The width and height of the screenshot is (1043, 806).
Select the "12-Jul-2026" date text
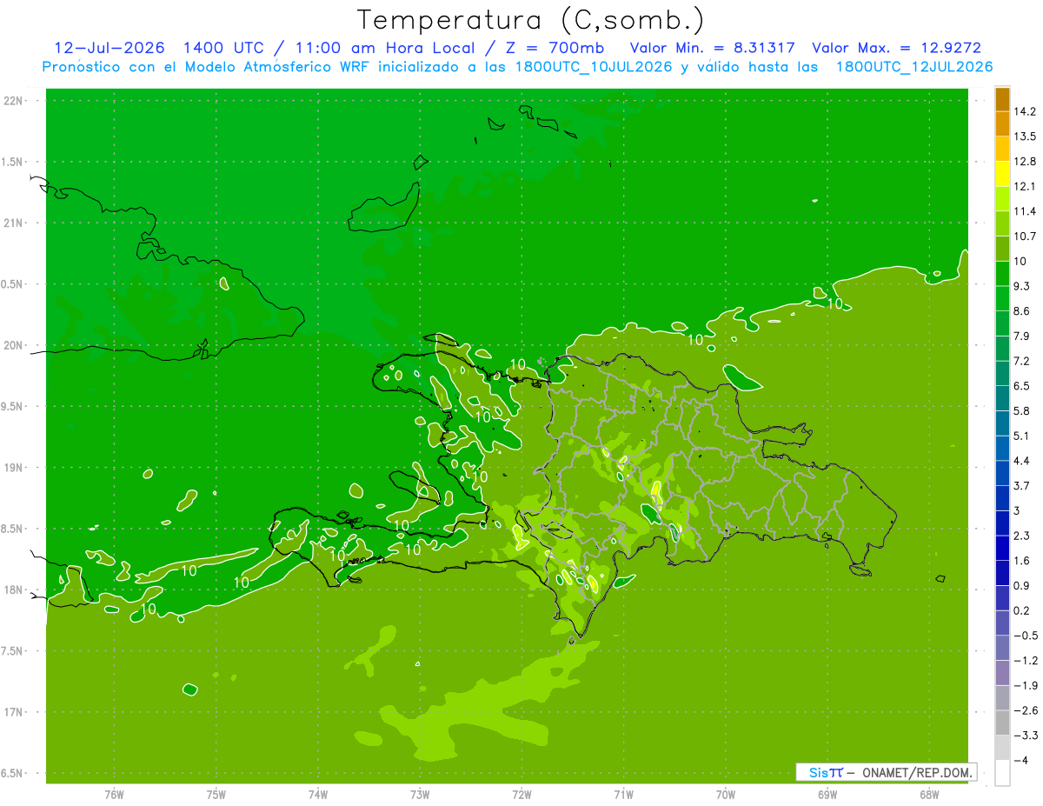[109, 48]
